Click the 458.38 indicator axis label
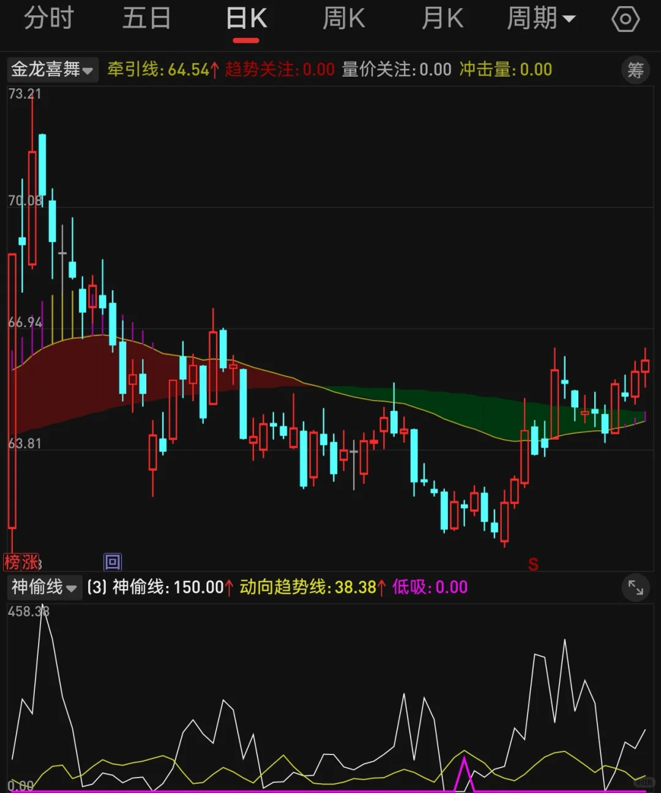 point(28,611)
